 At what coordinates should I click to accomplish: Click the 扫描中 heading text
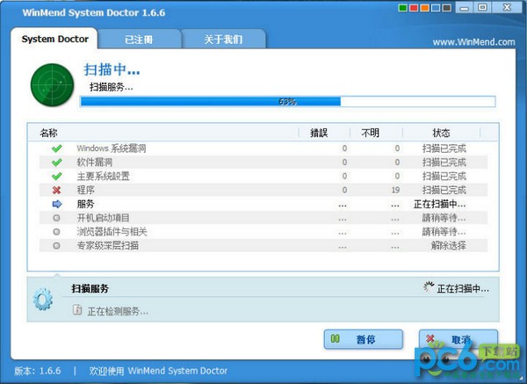point(112,70)
